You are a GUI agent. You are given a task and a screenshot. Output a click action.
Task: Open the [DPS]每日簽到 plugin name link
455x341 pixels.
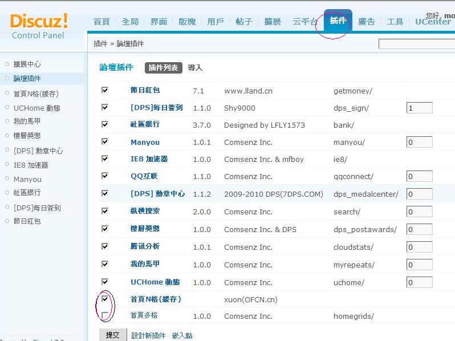[157, 108]
